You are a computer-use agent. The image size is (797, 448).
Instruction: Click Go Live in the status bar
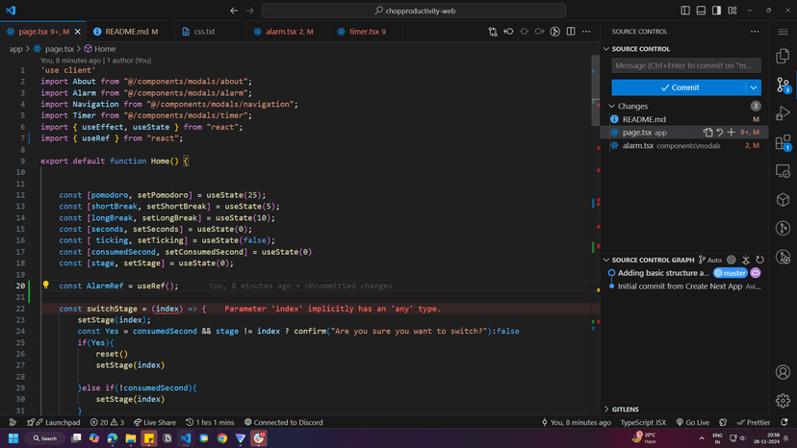coord(692,422)
